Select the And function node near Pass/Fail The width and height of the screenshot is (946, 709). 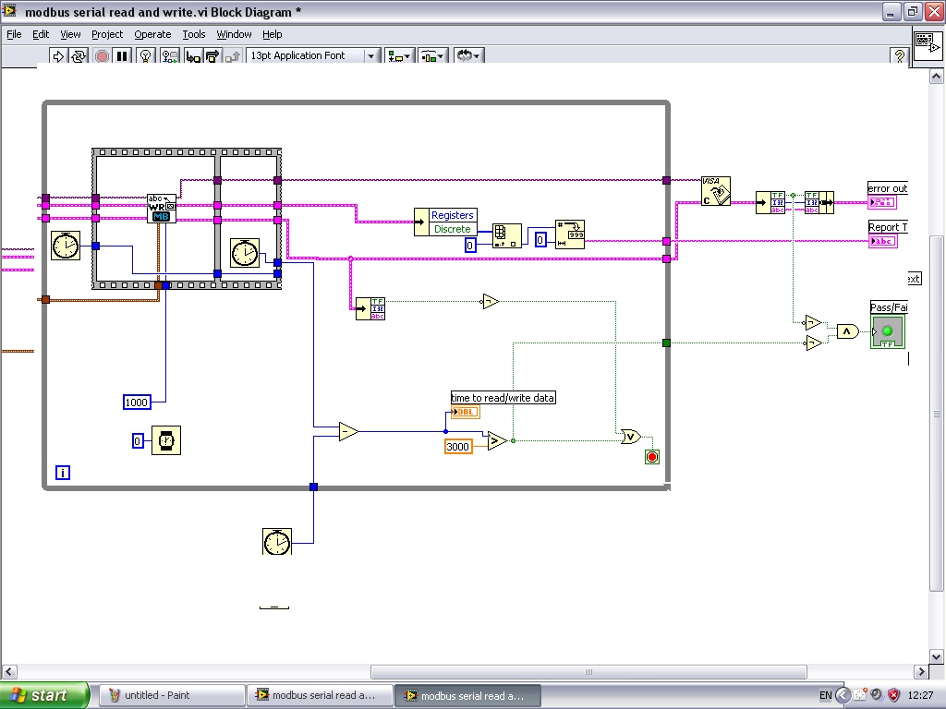(x=848, y=331)
